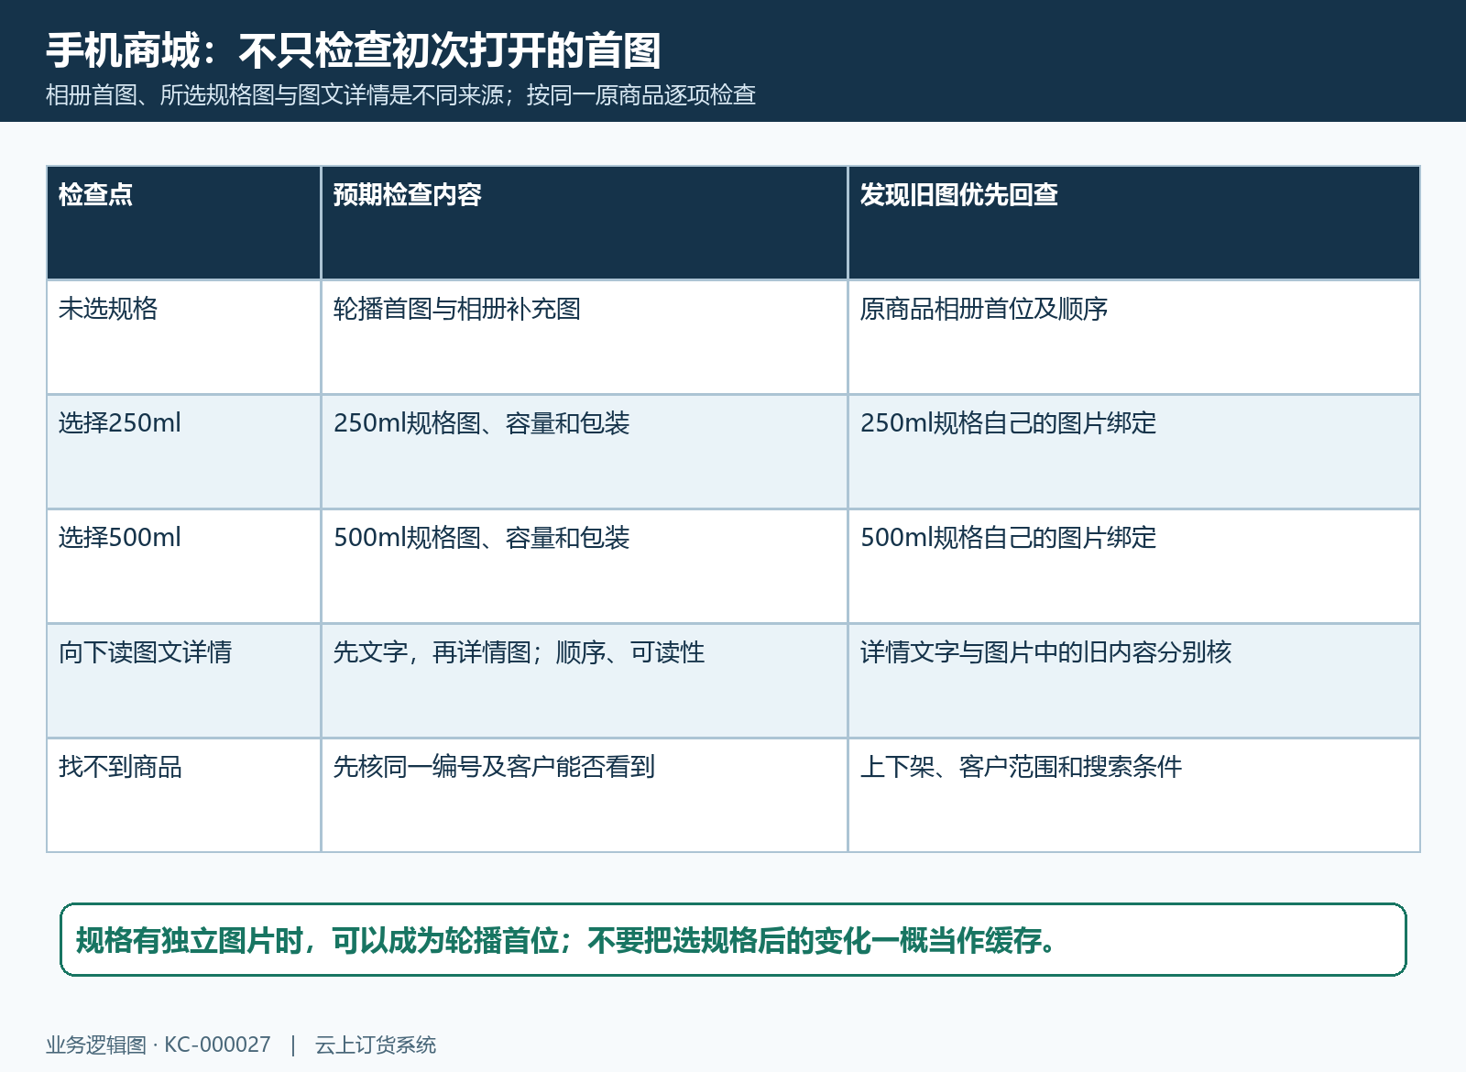Click the "250ml规格自己的图片绑定" cell
This screenshot has width=1466, height=1072.
(1133, 452)
